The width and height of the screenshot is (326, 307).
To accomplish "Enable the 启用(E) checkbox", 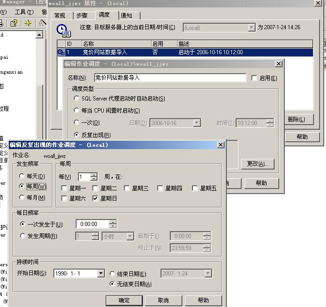I will click(254, 78).
